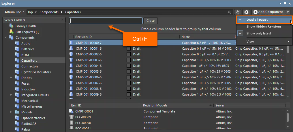Viewport: 293px width, 132px height.
Task: Click the Audio folder icon
Action: tap(17, 43)
